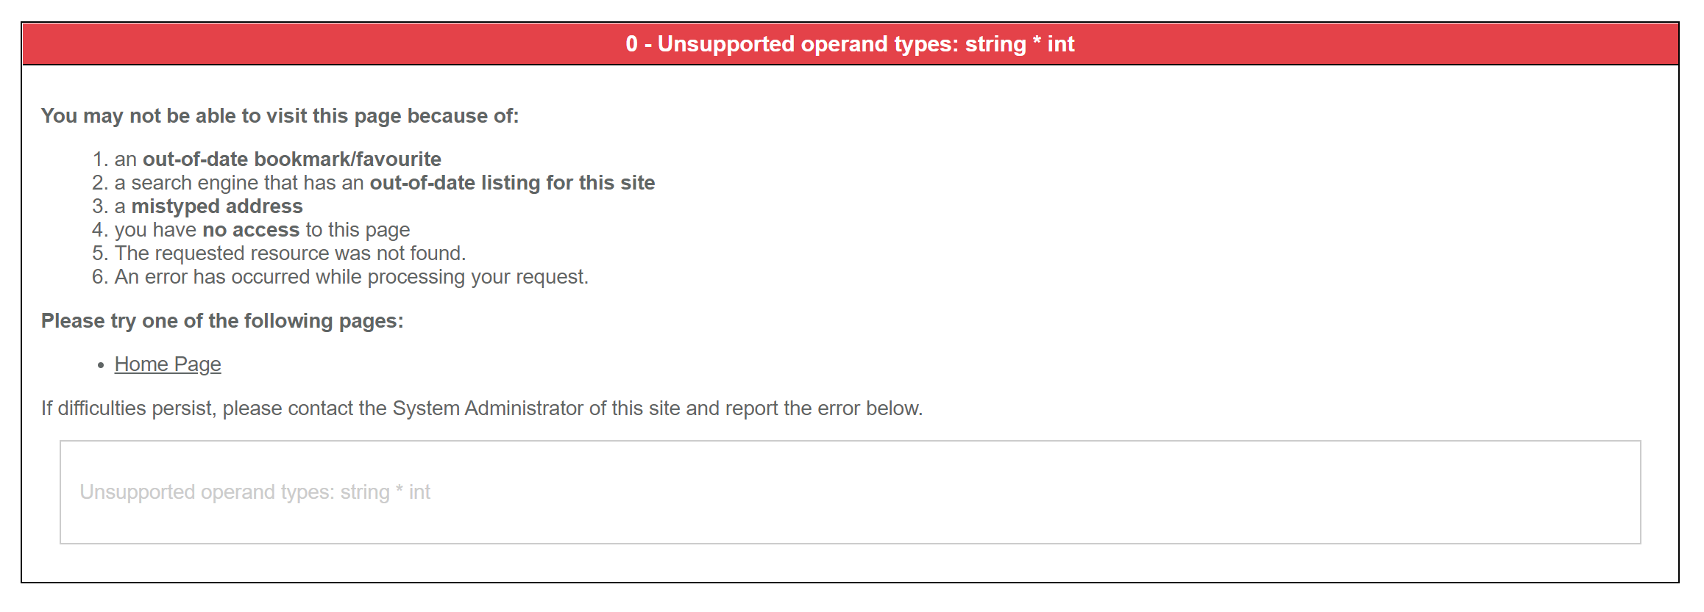
Task: Click "The requested resource was not found" line
Action: [290, 253]
